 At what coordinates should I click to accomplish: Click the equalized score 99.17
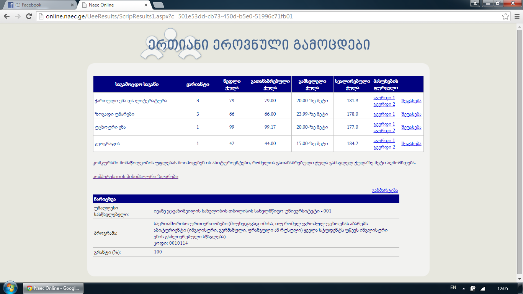pyautogui.click(x=270, y=127)
